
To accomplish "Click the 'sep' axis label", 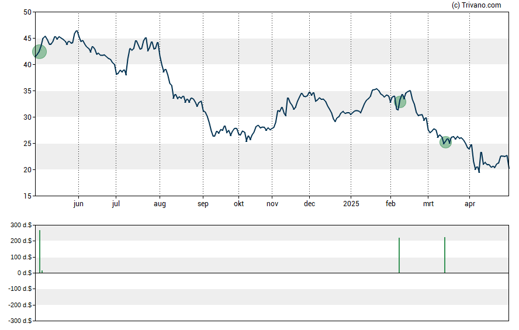I will click(203, 204).
